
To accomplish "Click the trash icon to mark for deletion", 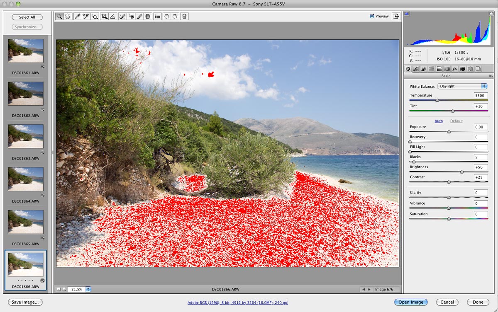I will [x=184, y=16].
